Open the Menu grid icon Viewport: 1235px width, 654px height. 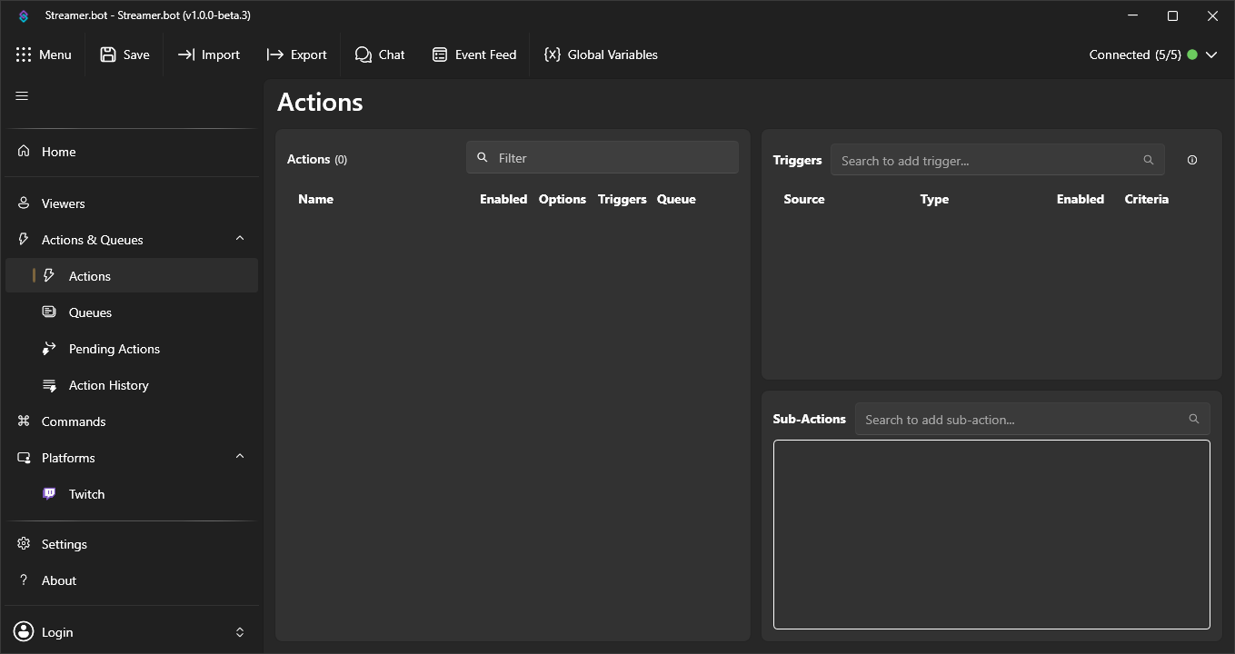tap(24, 54)
